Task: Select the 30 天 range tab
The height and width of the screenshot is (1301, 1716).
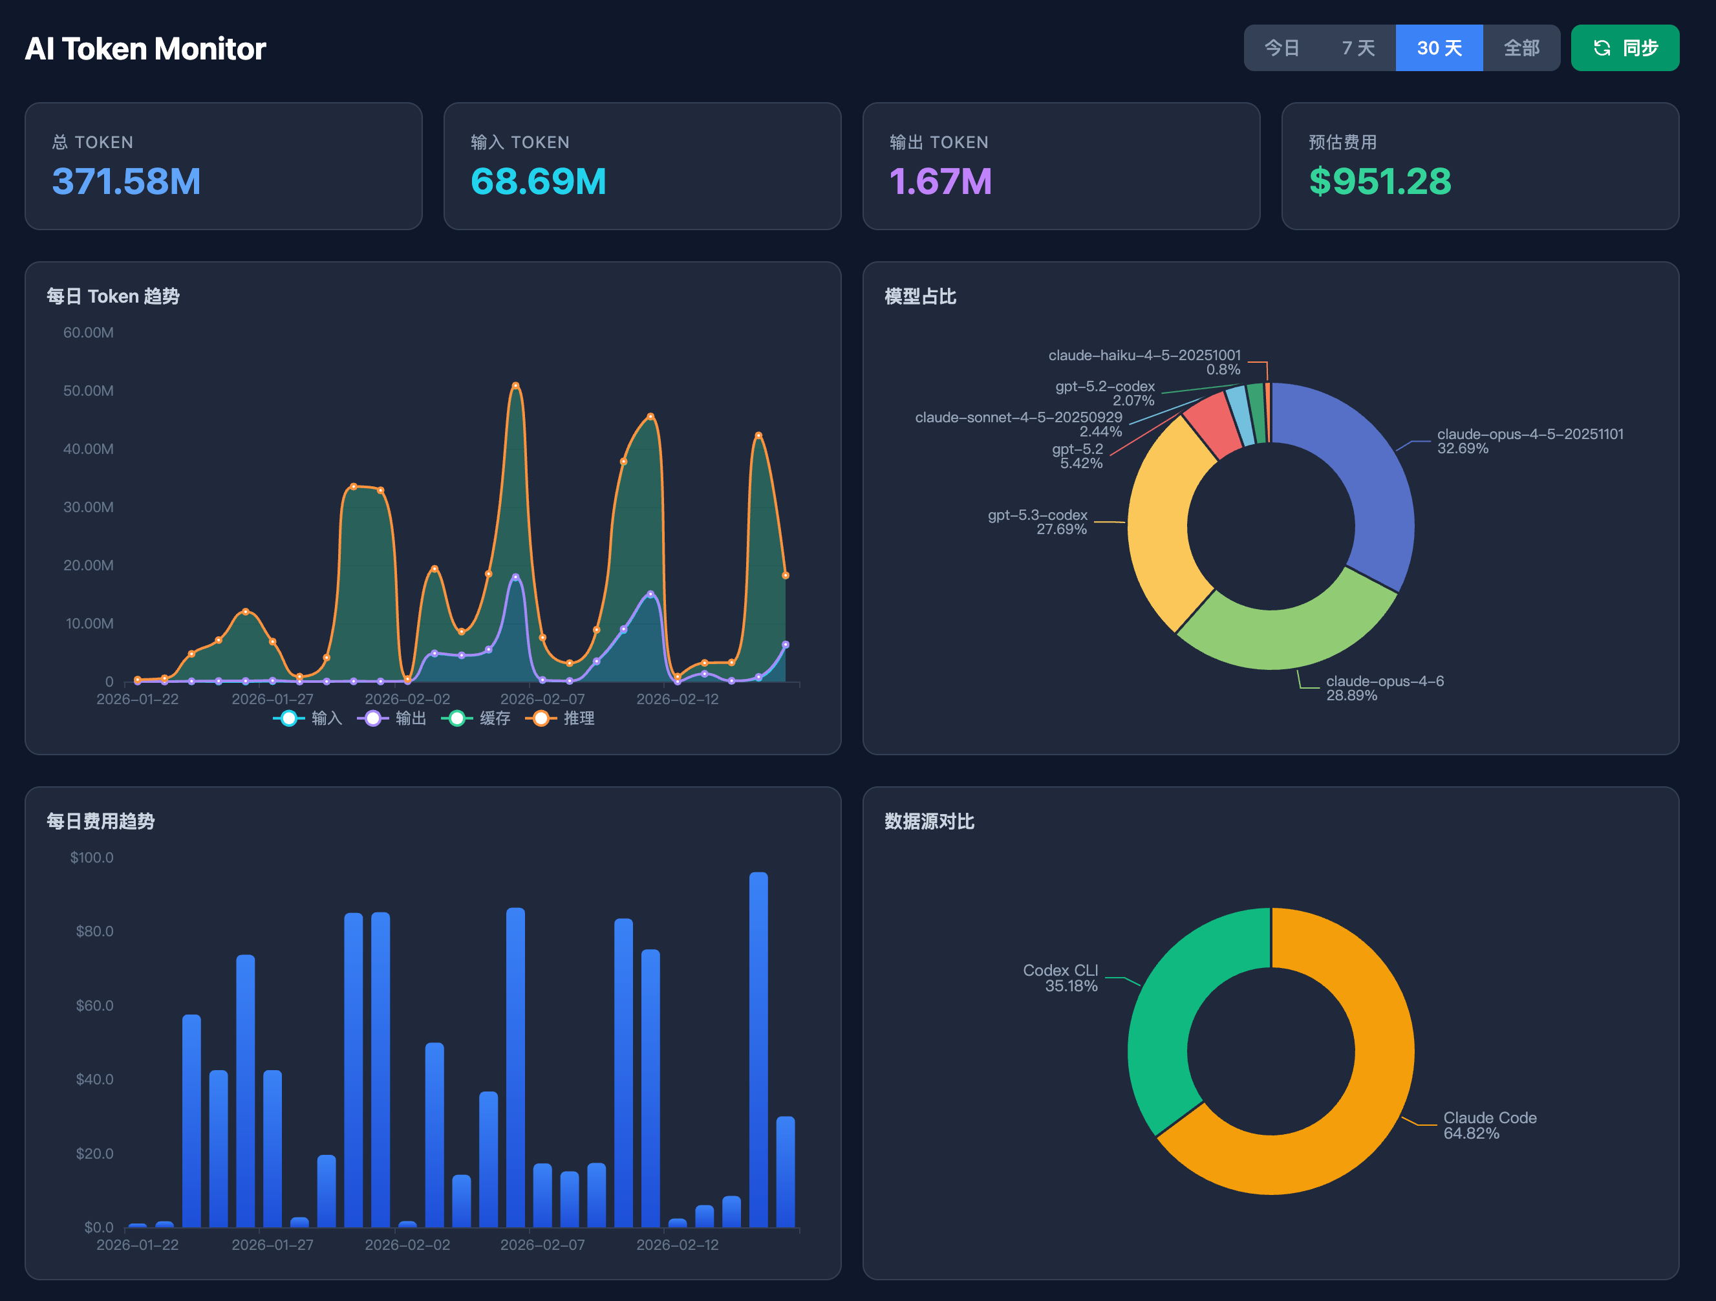Action: [x=1439, y=48]
